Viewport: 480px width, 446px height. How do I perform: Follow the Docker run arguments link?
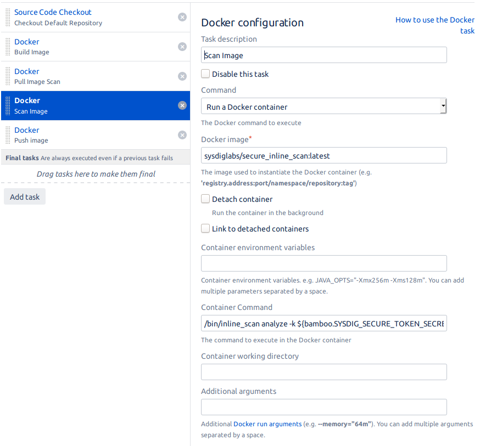tap(267, 424)
